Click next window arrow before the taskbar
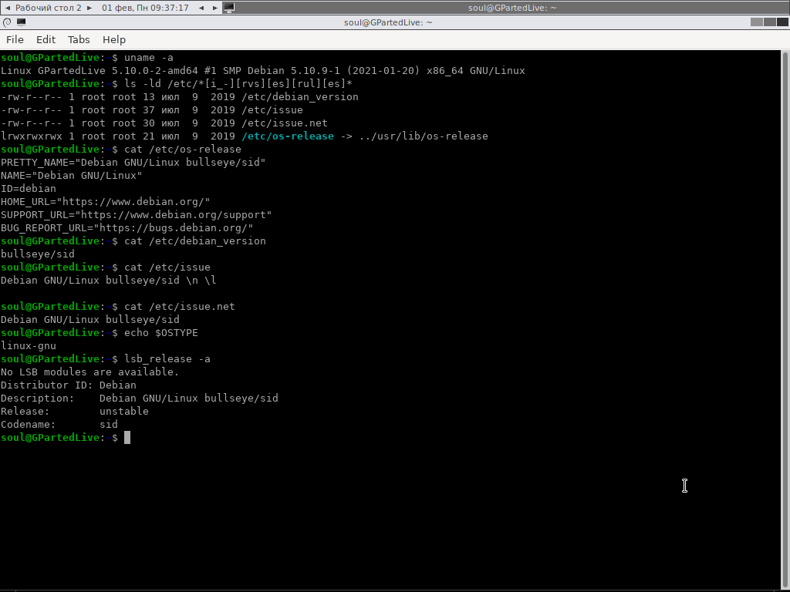The width and height of the screenshot is (790, 592). [x=215, y=8]
